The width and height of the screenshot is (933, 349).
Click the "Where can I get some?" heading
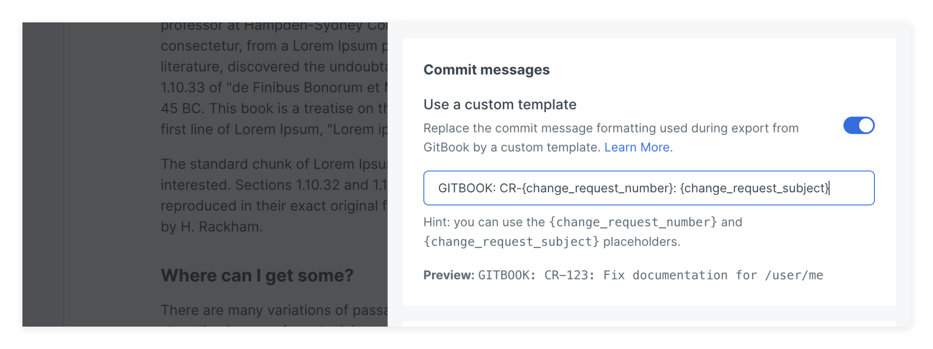coord(257,275)
